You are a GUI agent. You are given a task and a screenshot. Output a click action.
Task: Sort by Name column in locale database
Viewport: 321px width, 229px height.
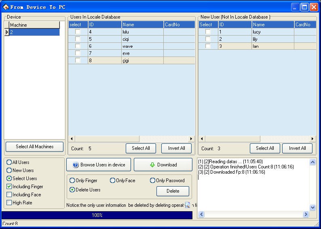click(142, 25)
